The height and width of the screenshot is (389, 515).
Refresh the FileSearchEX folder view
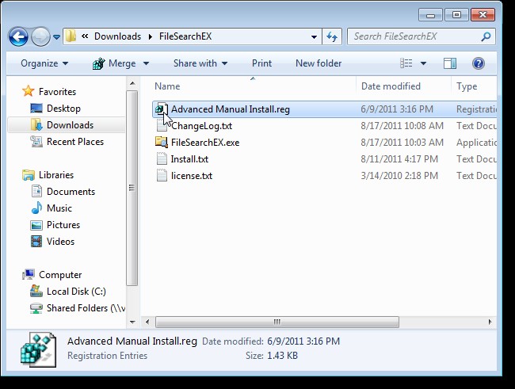click(332, 36)
